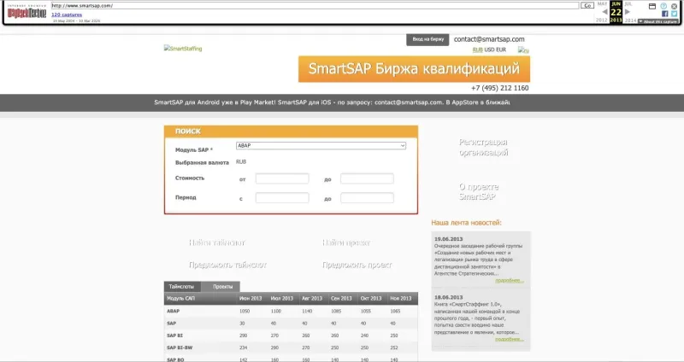684x362 pixels.
Task: Open the 120 captures link
Action: [67, 15]
